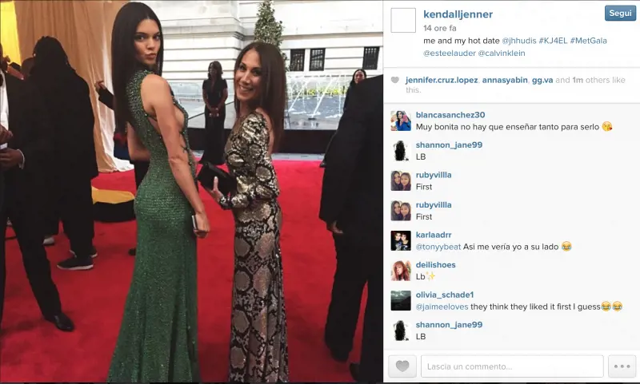Follow the @jhhudis mention in caption
Image resolution: width=640 pixels, height=384 pixels.
click(x=518, y=41)
